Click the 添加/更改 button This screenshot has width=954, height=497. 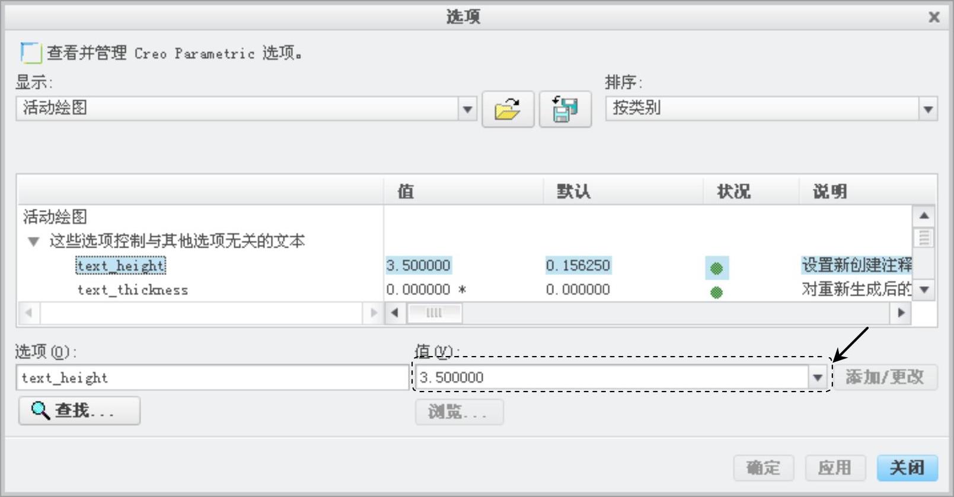885,377
